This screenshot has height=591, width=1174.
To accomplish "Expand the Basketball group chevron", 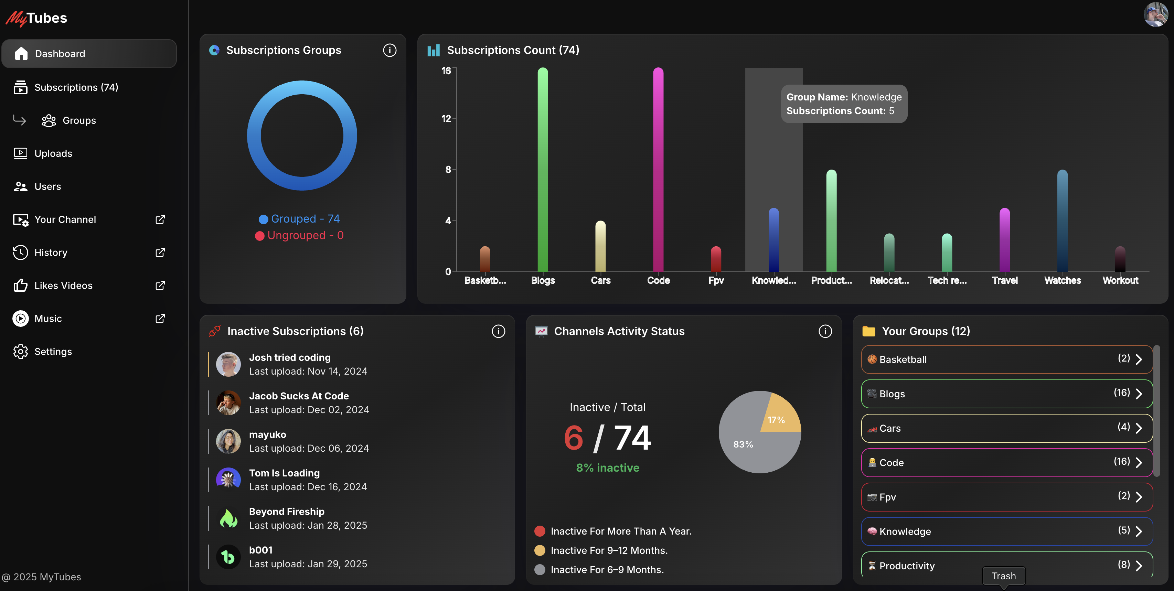I will [1139, 359].
